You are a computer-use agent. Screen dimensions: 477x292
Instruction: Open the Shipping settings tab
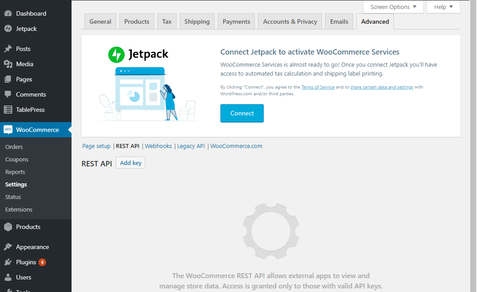click(197, 21)
